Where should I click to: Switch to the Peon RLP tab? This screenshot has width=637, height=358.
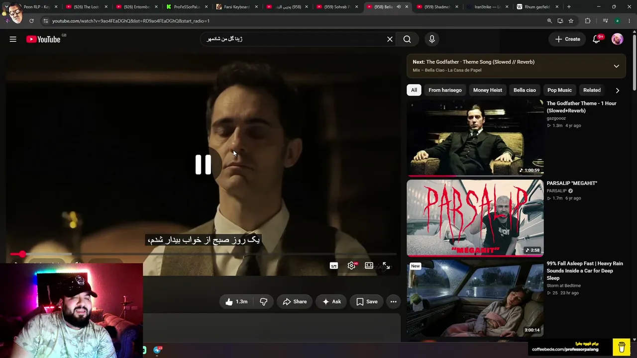[36, 7]
